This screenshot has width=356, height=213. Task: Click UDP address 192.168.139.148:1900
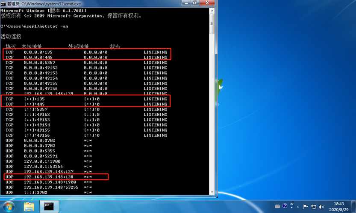pyautogui.click(x=50, y=182)
